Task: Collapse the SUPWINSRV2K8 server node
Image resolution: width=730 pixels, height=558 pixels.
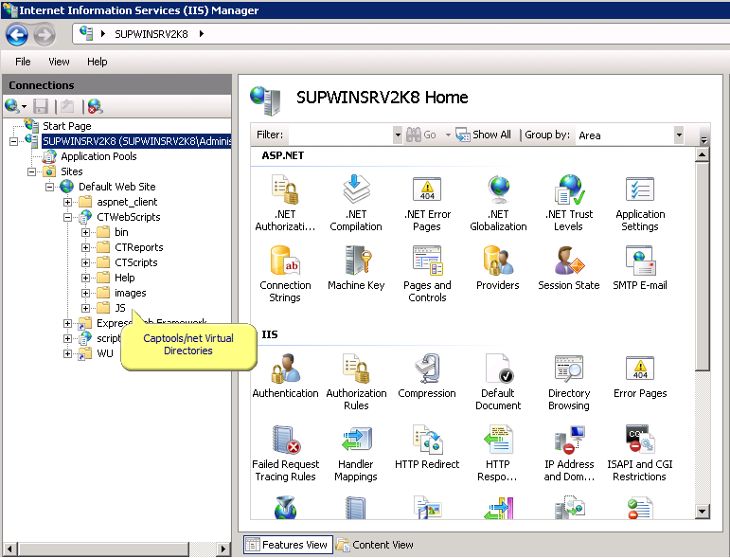Action: coord(14,141)
